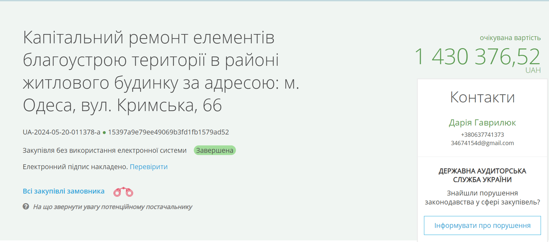Open the "Перевірити" signature verification link
The height and width of the screenshot is (242, 549).
148,167
